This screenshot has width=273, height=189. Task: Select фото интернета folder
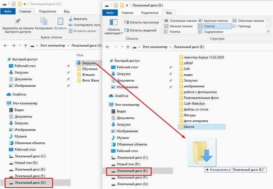click(x=193, y=121)
